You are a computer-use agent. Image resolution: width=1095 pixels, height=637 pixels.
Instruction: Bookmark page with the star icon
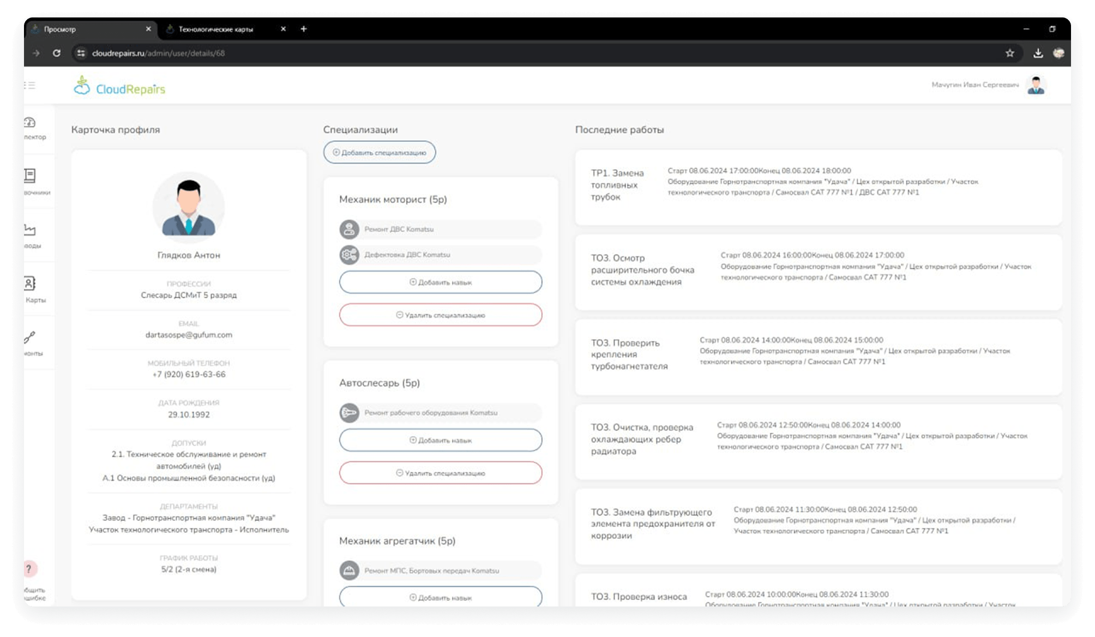(1010, 53)
